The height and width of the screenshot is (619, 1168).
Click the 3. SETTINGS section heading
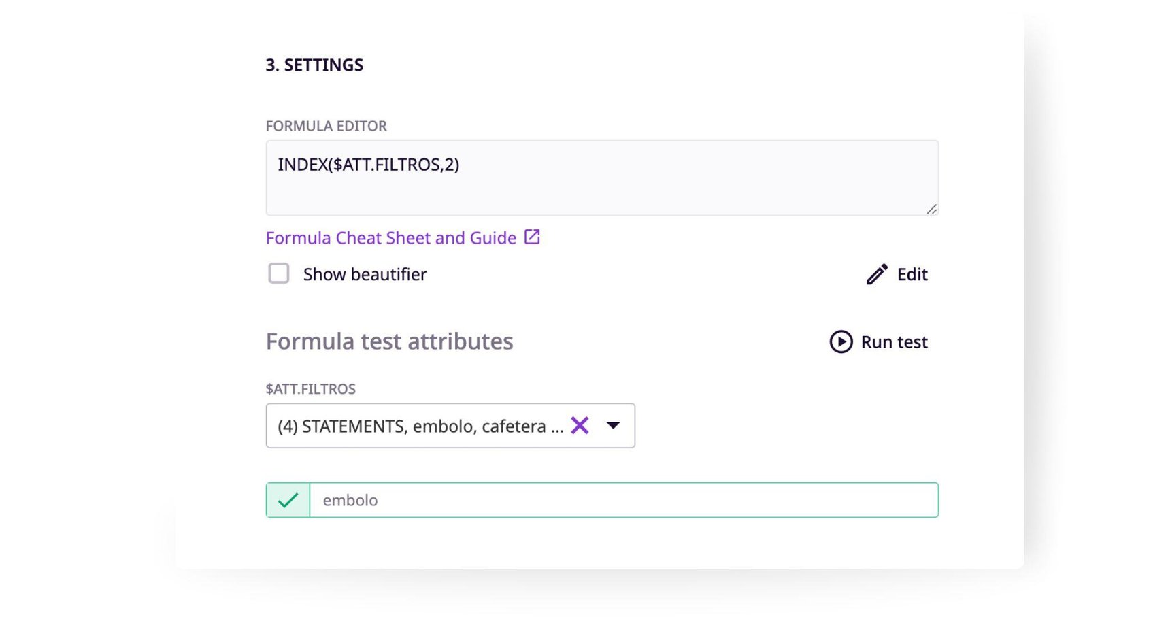314,65
